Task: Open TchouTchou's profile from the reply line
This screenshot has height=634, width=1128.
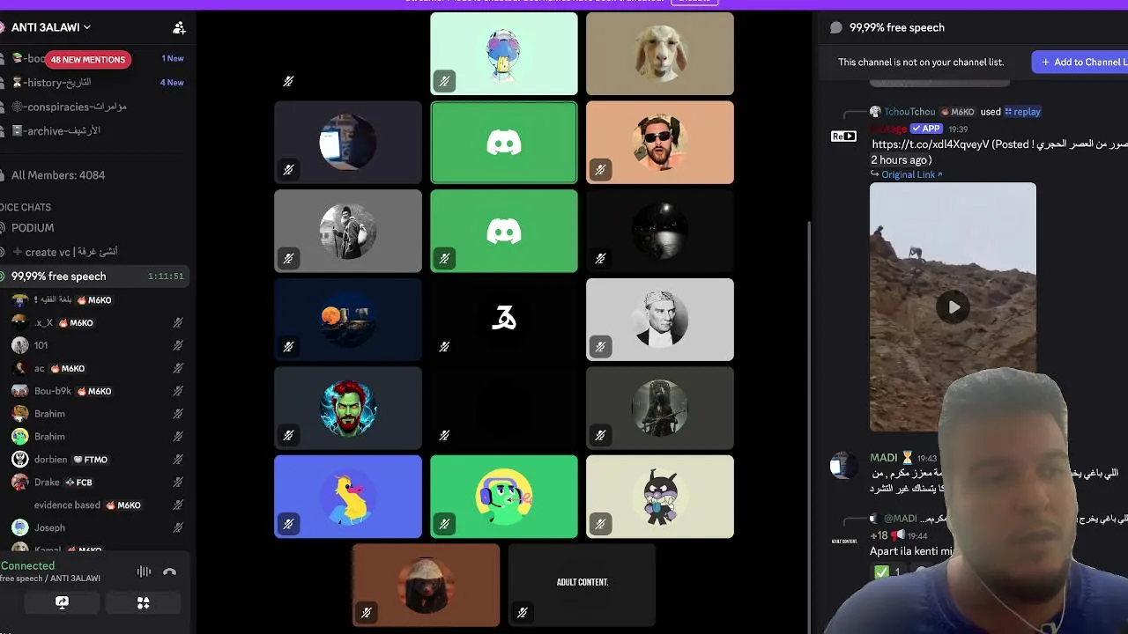Action: (909, 112)
